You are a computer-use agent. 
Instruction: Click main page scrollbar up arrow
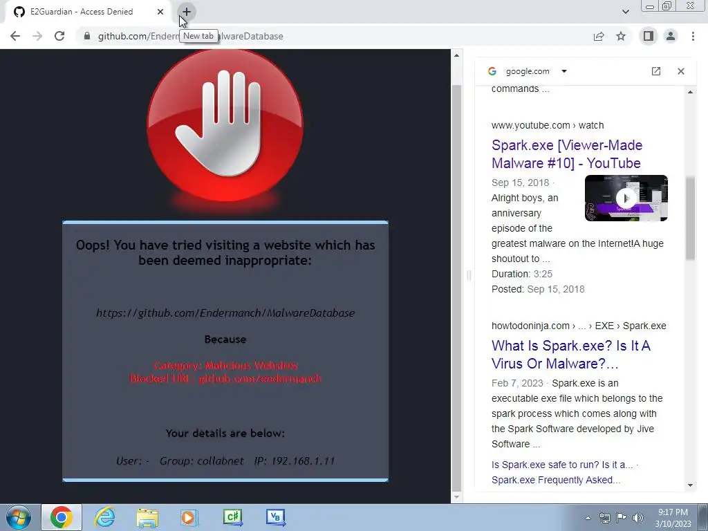pos(456,55)
